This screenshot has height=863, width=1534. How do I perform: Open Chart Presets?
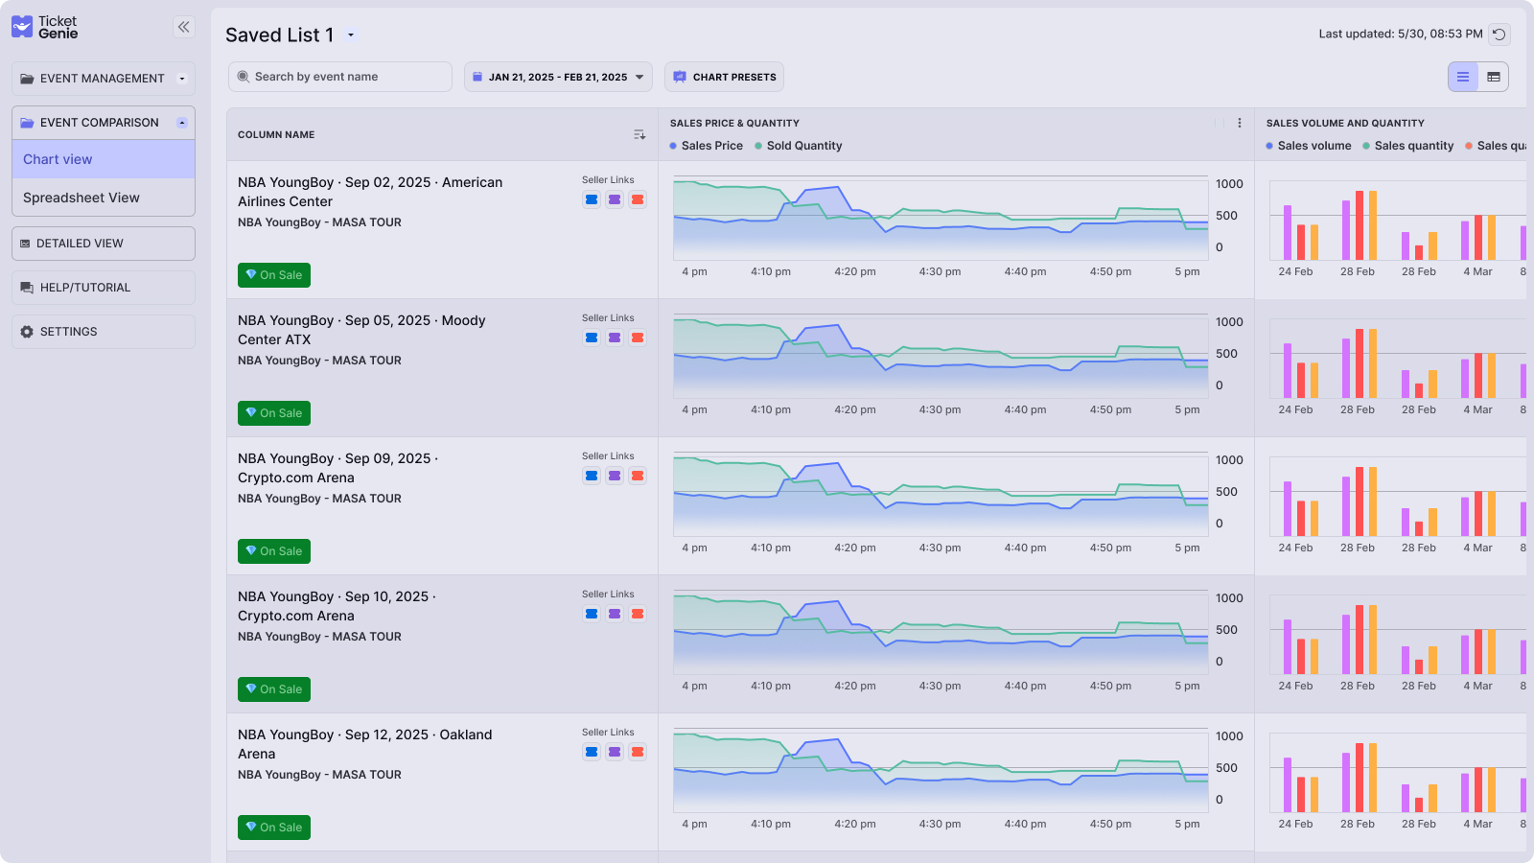point(724,77)
